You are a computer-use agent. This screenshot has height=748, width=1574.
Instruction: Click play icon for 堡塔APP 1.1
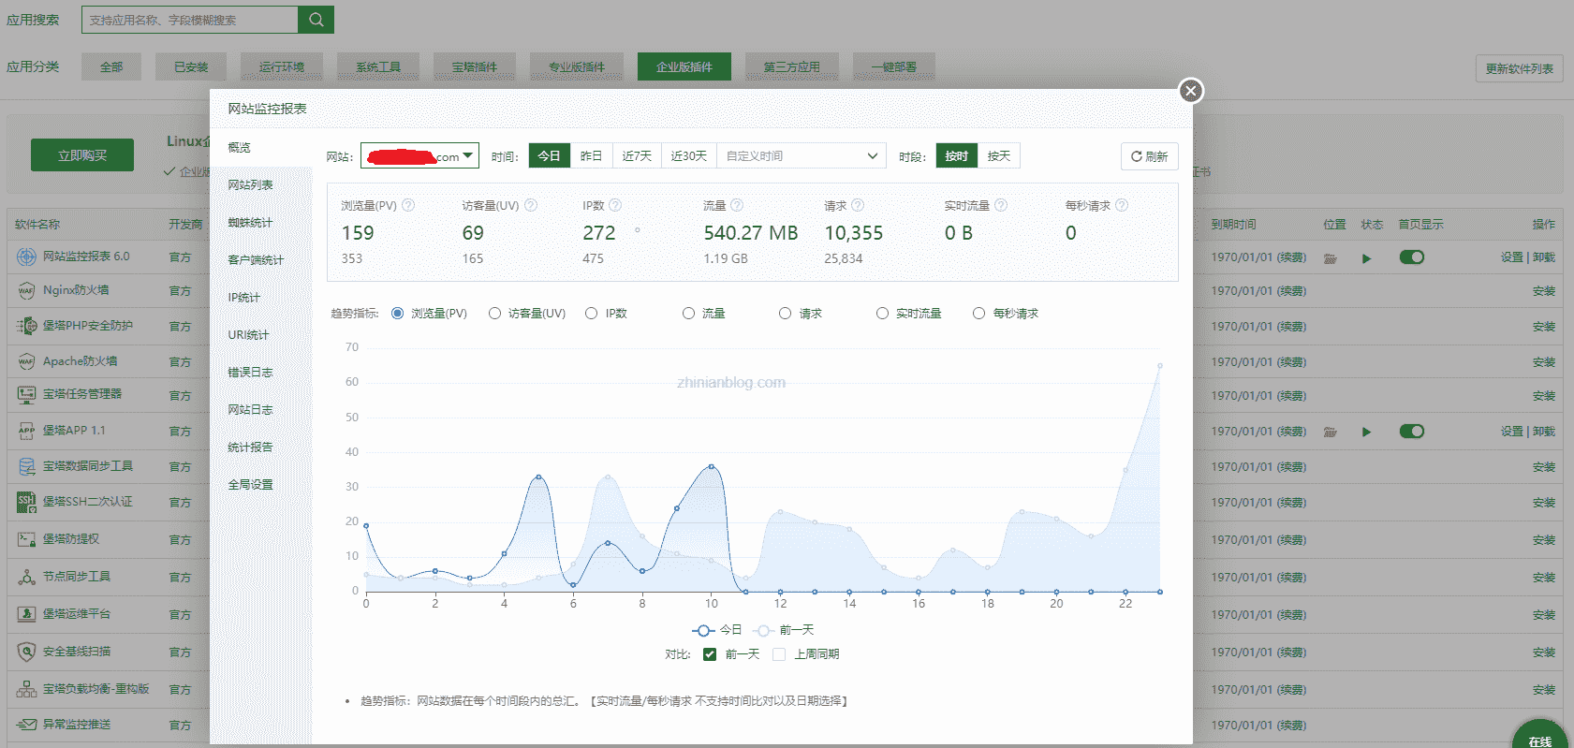(x=1366, y=432)
